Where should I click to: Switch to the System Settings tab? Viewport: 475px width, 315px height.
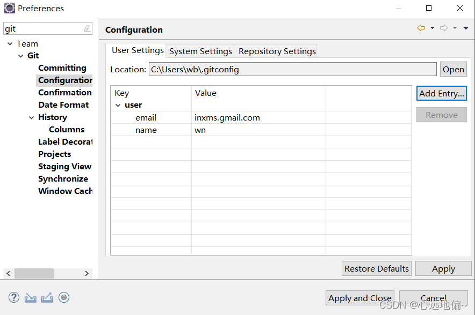coord(200,51)
